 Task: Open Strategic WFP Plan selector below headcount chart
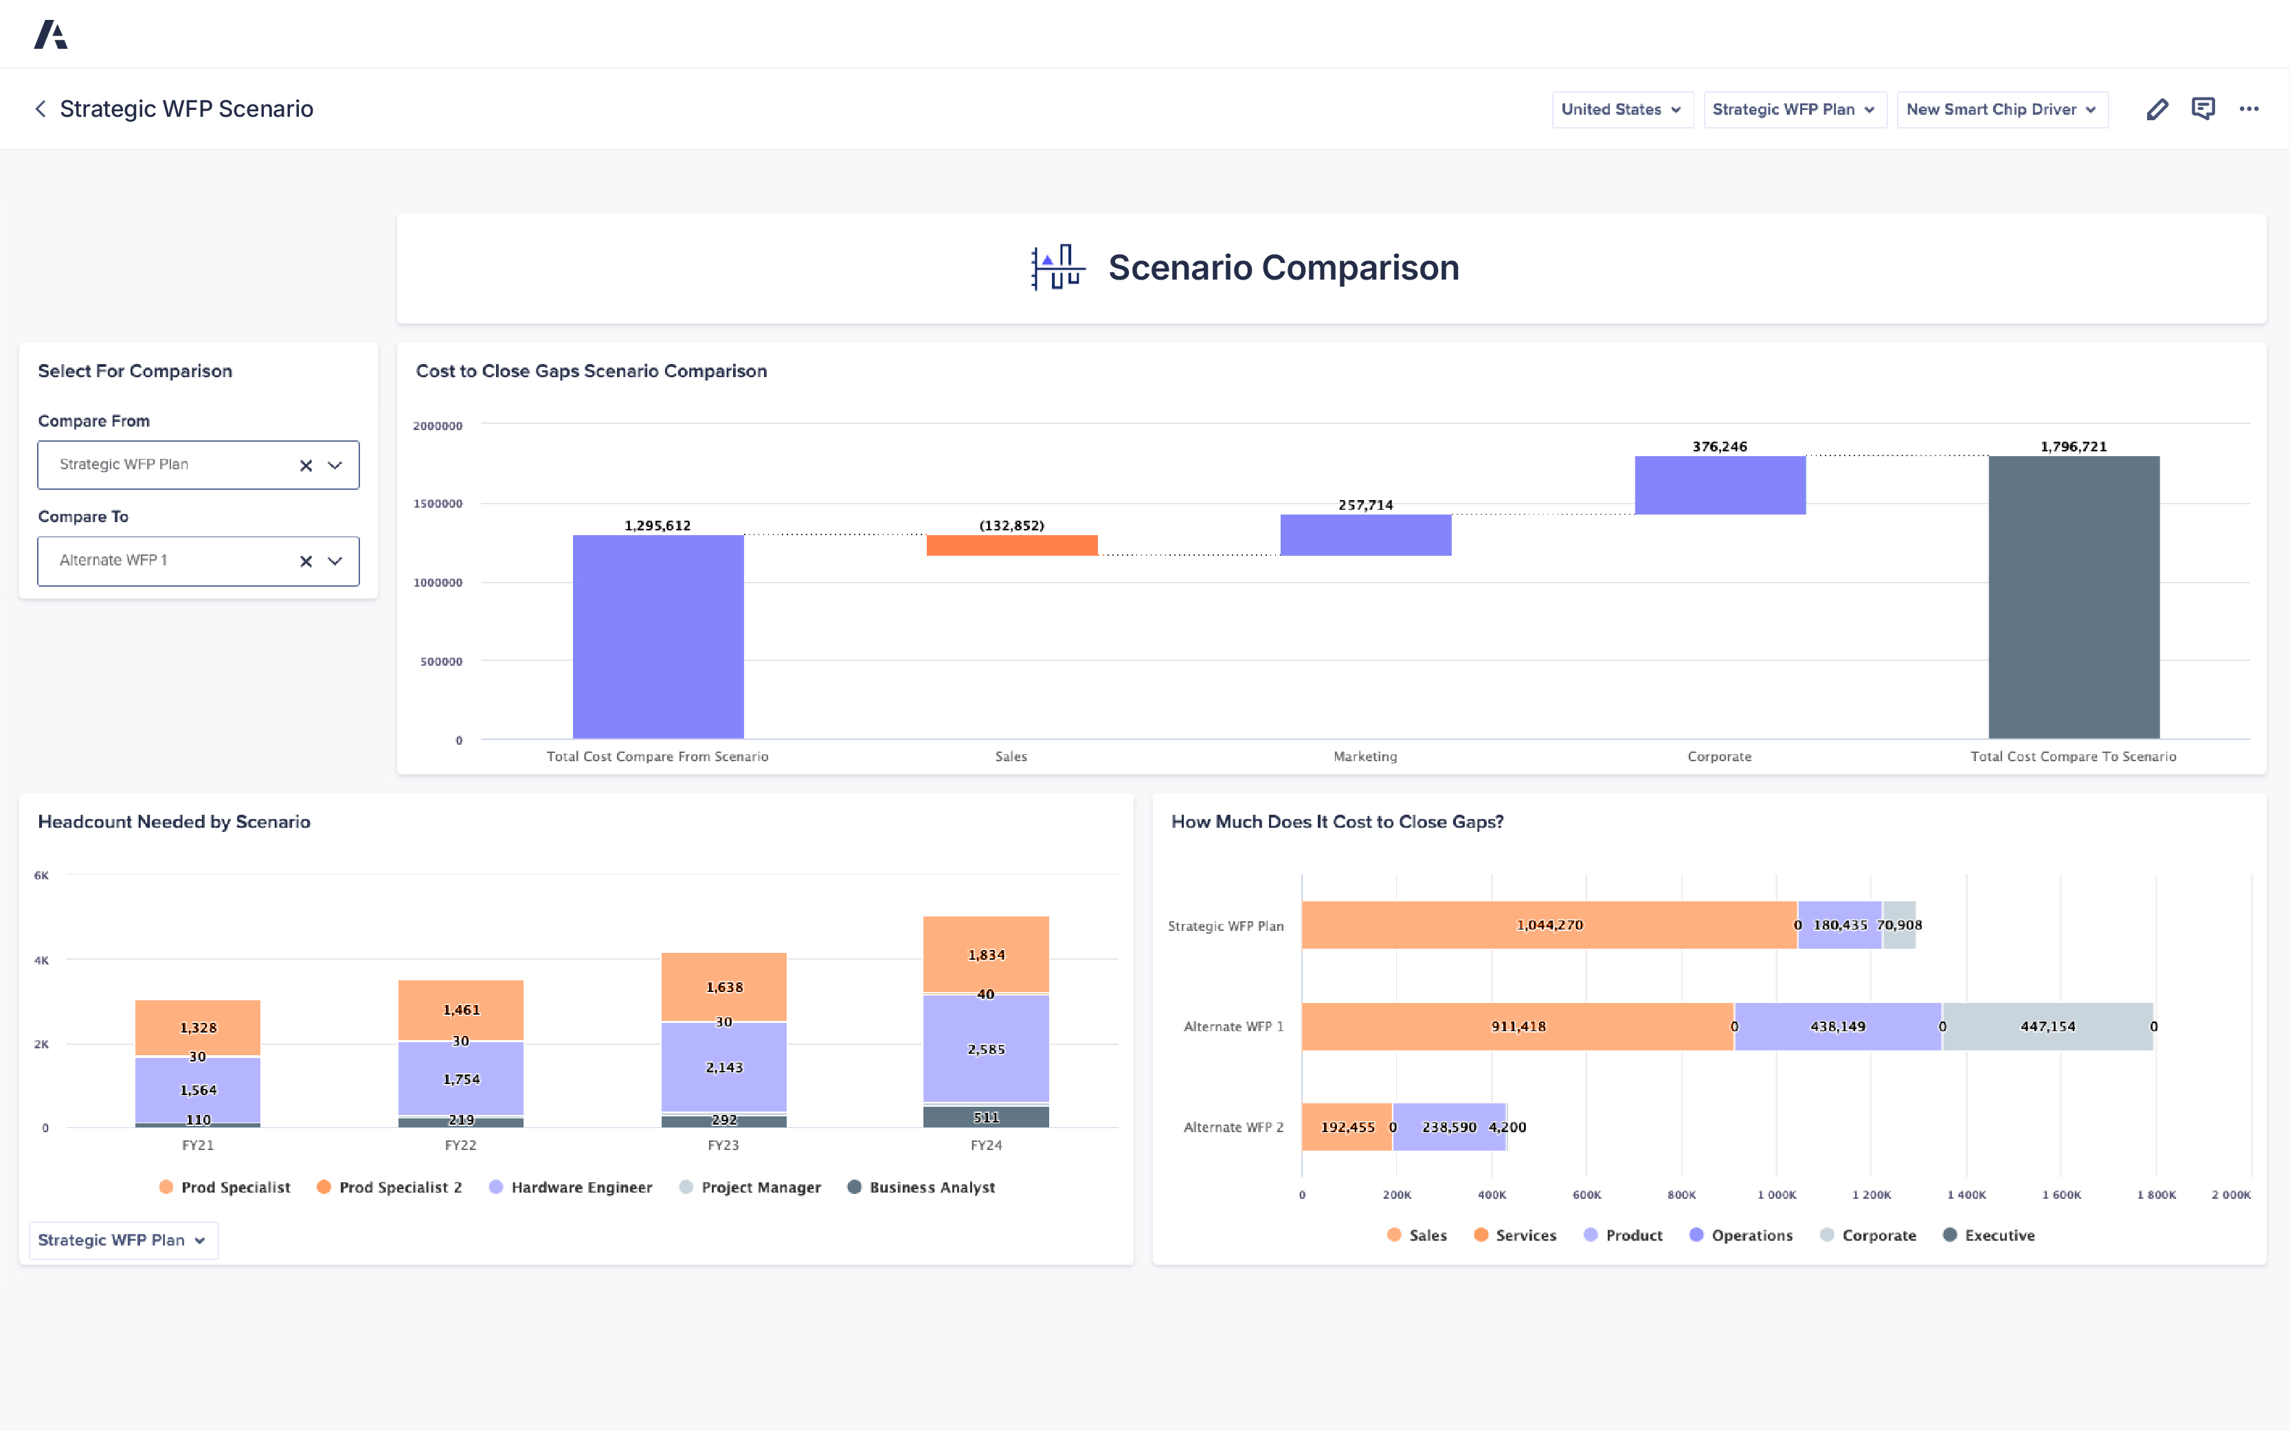coord(123,1240)
